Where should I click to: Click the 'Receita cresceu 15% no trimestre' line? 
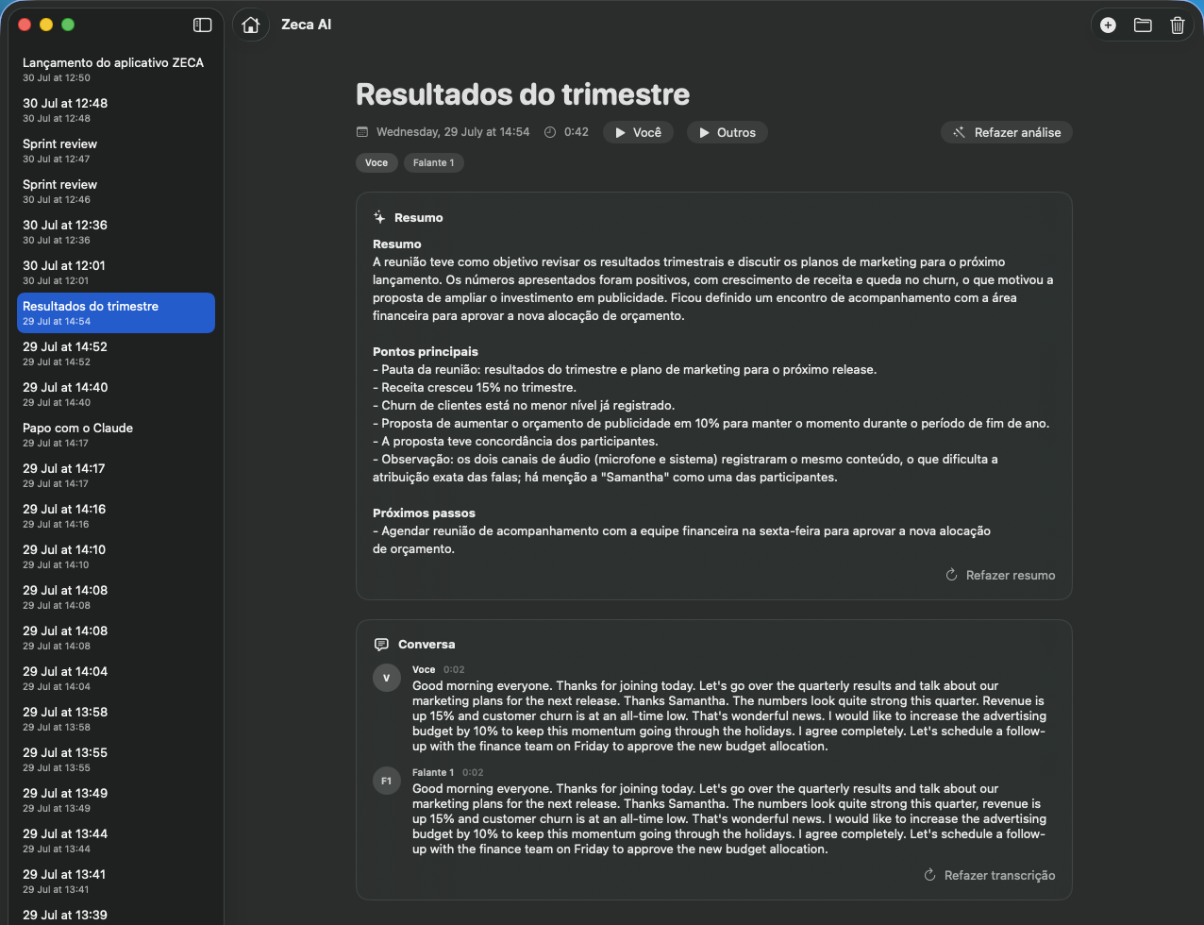pos(475,387)
